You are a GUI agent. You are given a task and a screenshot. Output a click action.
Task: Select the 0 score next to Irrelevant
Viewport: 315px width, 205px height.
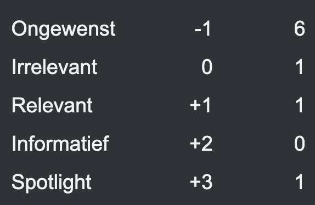click(x=207, y=67)
